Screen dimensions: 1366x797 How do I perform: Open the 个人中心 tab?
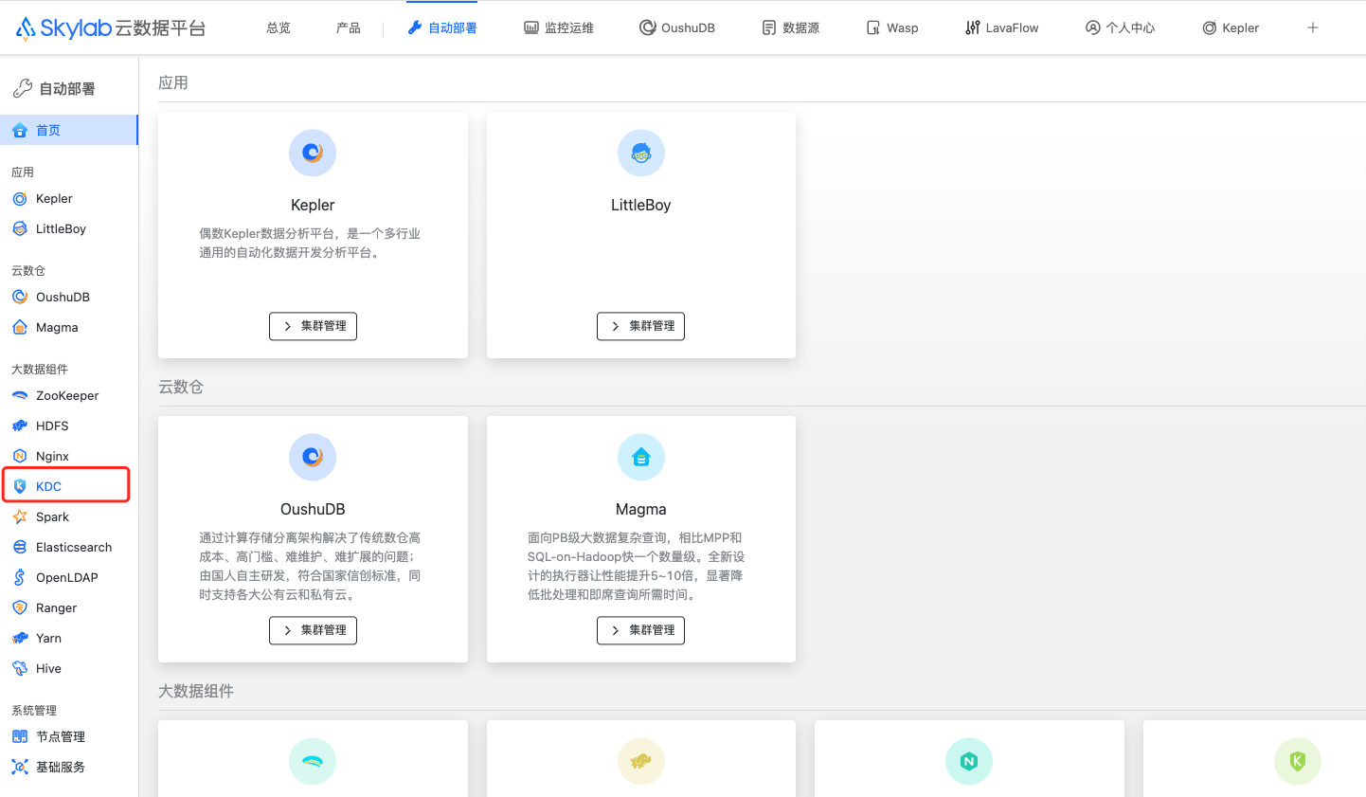(x=1121, y=28)
